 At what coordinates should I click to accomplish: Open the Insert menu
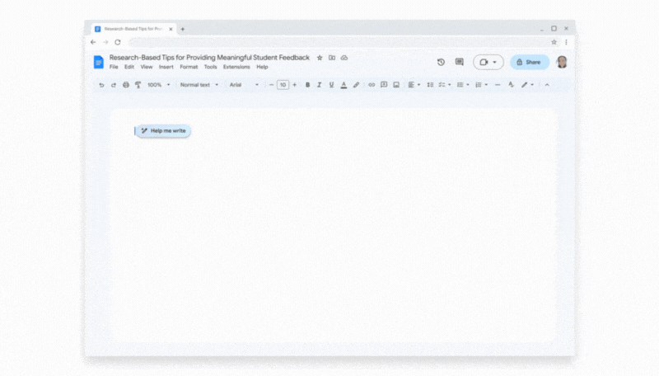166,67
